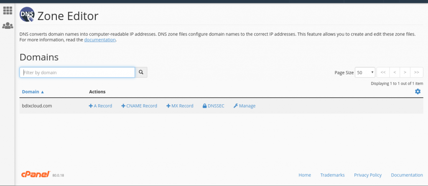Go to previous page with < button

pos(395,73)
